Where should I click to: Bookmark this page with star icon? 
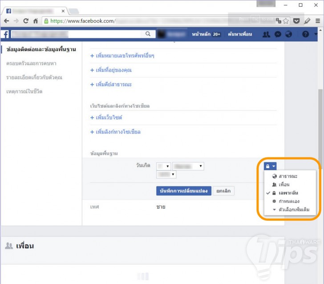[286, 21]
